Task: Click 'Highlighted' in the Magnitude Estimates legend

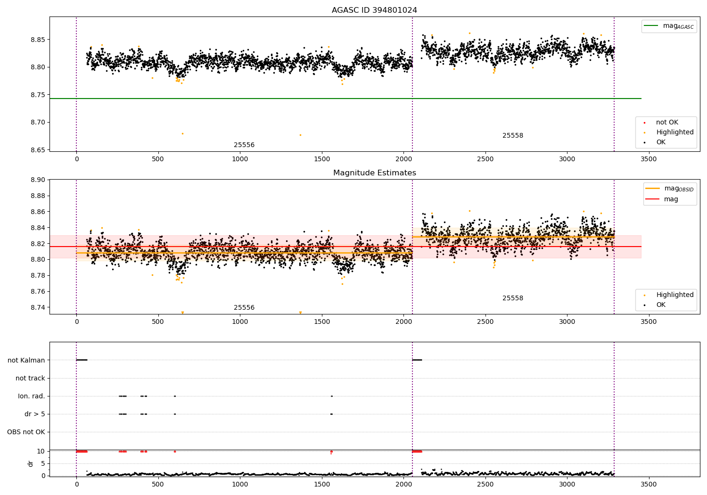Action: 675,295
